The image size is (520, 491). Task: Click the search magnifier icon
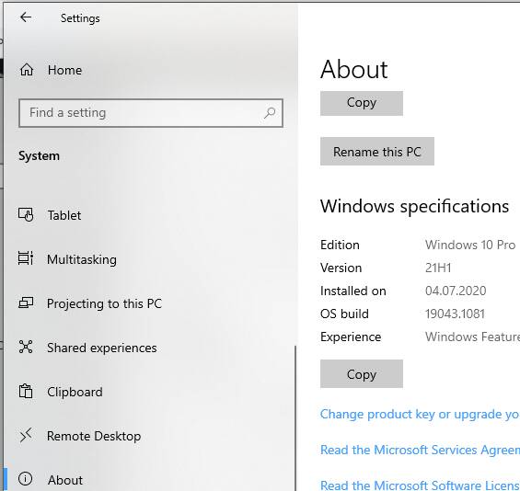pos(270,113)
